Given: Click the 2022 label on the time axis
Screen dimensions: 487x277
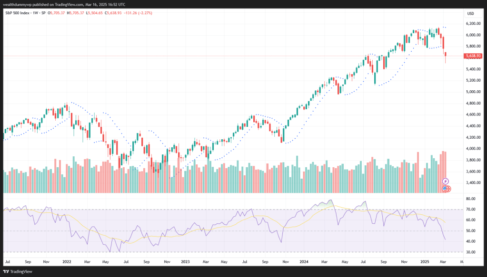Looking at the screenshot, I should [67, 261].
